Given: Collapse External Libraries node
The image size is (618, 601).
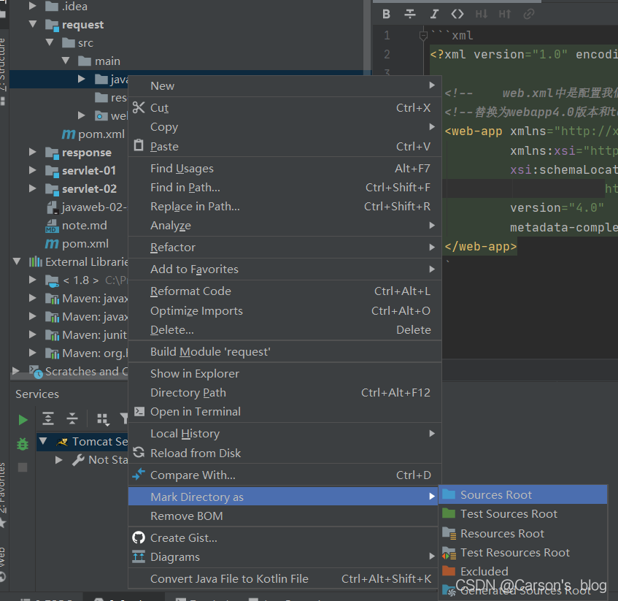Looking at the screenshot, I should pyautogui.click(x=17, y=261).
